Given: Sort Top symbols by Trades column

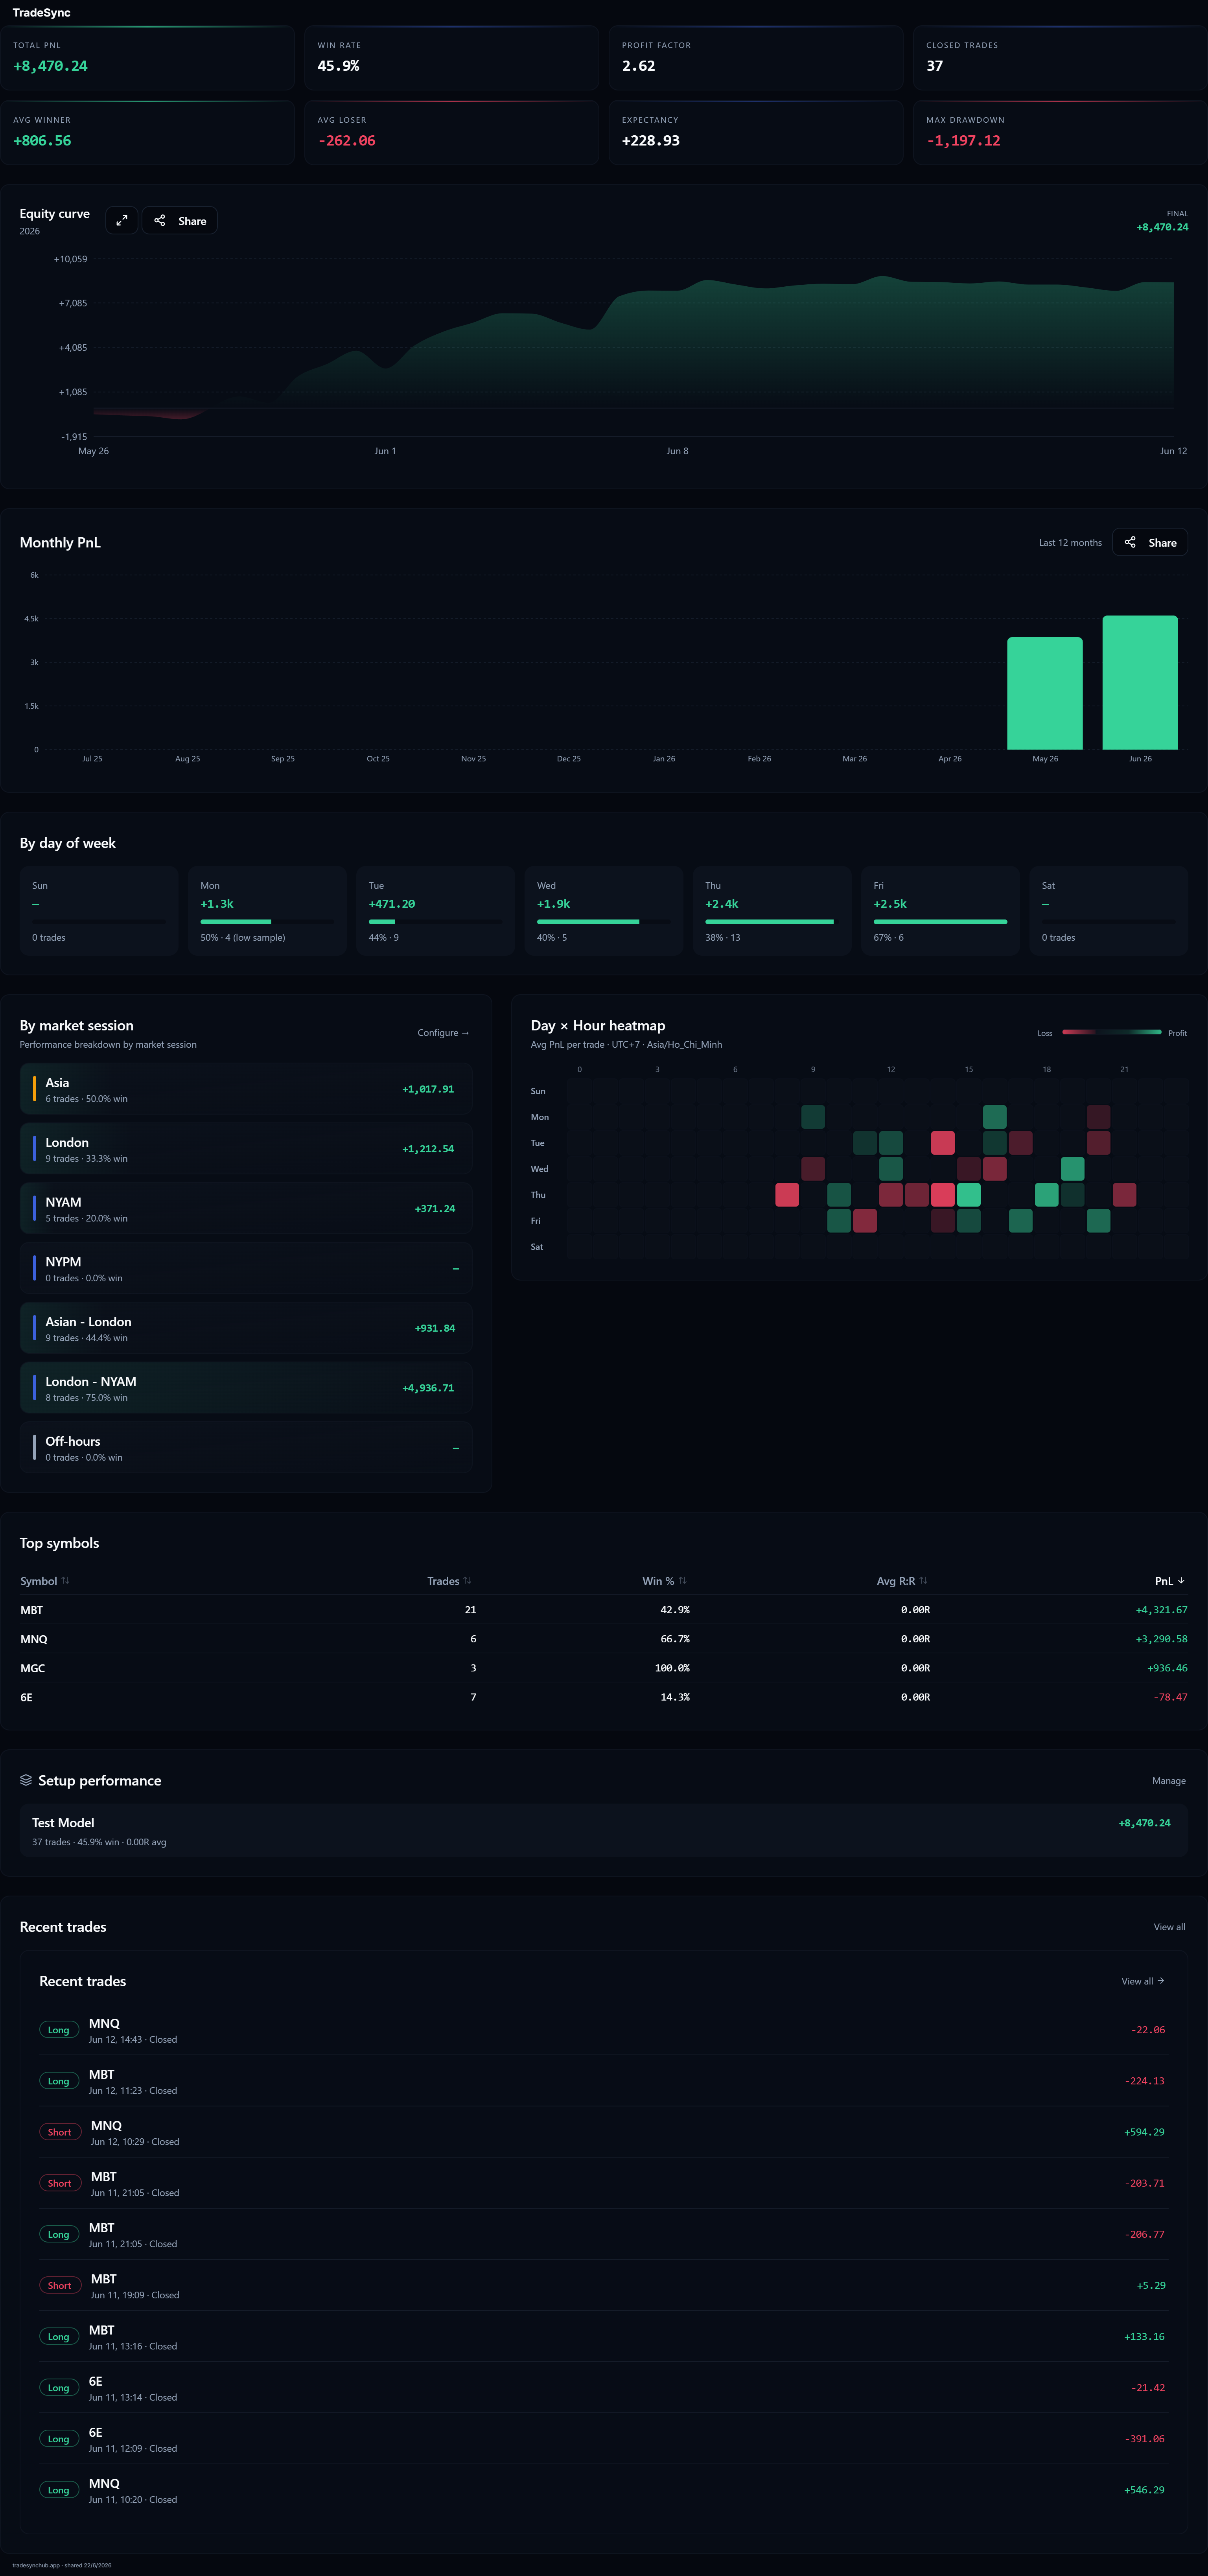Looking at the screenshot, I should click(x=449, y=1581).
